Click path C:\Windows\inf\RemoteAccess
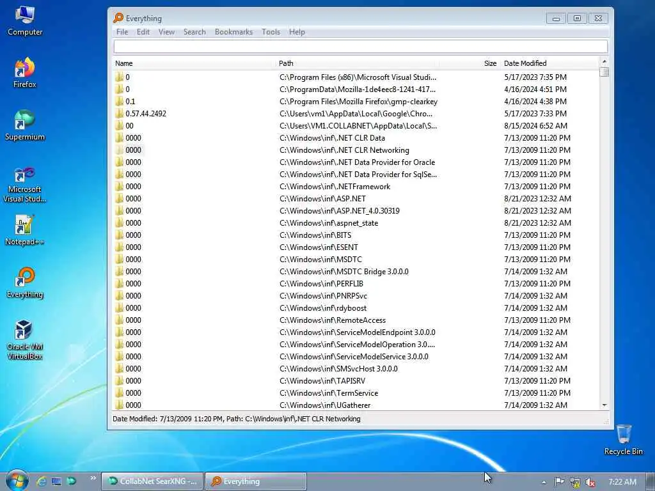 click(x=333, y=320)
